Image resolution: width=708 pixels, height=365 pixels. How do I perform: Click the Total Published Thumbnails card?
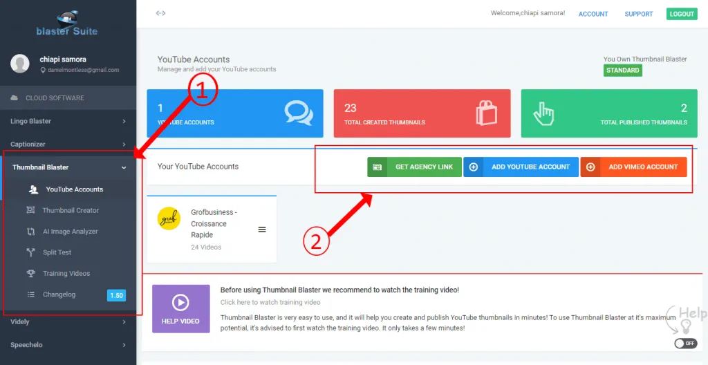tap(610, 113)
